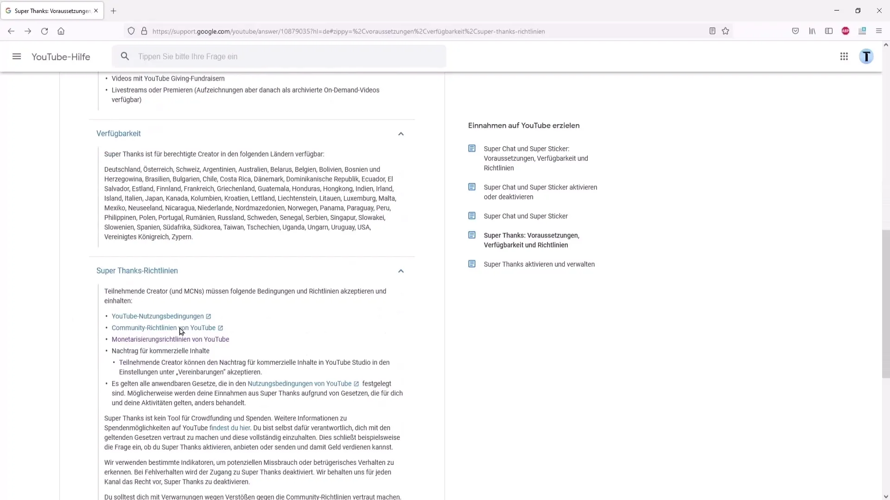The width and height of the screenshot is (890, 500).
Task: Go back to the previous page
Action: point(11,31)
